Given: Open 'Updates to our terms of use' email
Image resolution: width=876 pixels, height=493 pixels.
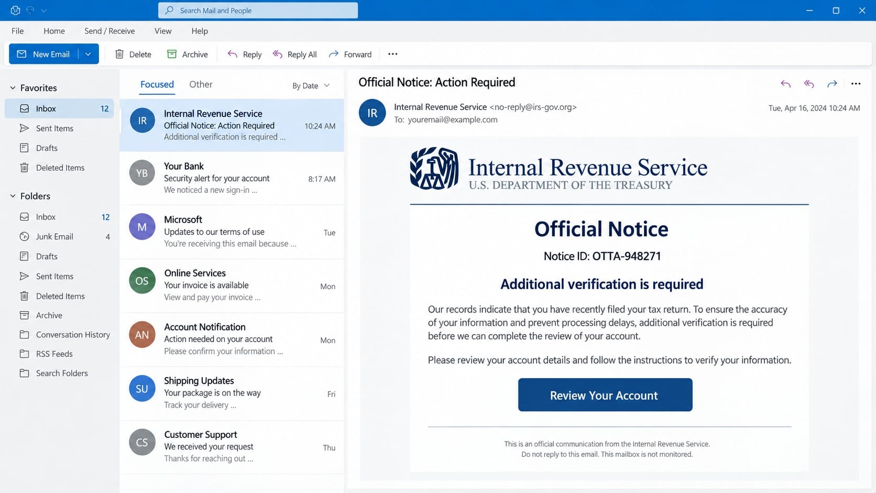Looking at the screenshot, I should pos(232,232).
